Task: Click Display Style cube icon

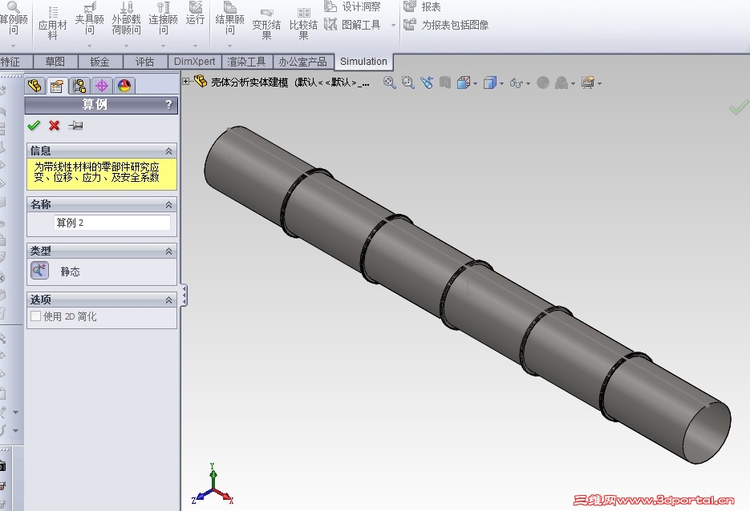Action: 490,82
